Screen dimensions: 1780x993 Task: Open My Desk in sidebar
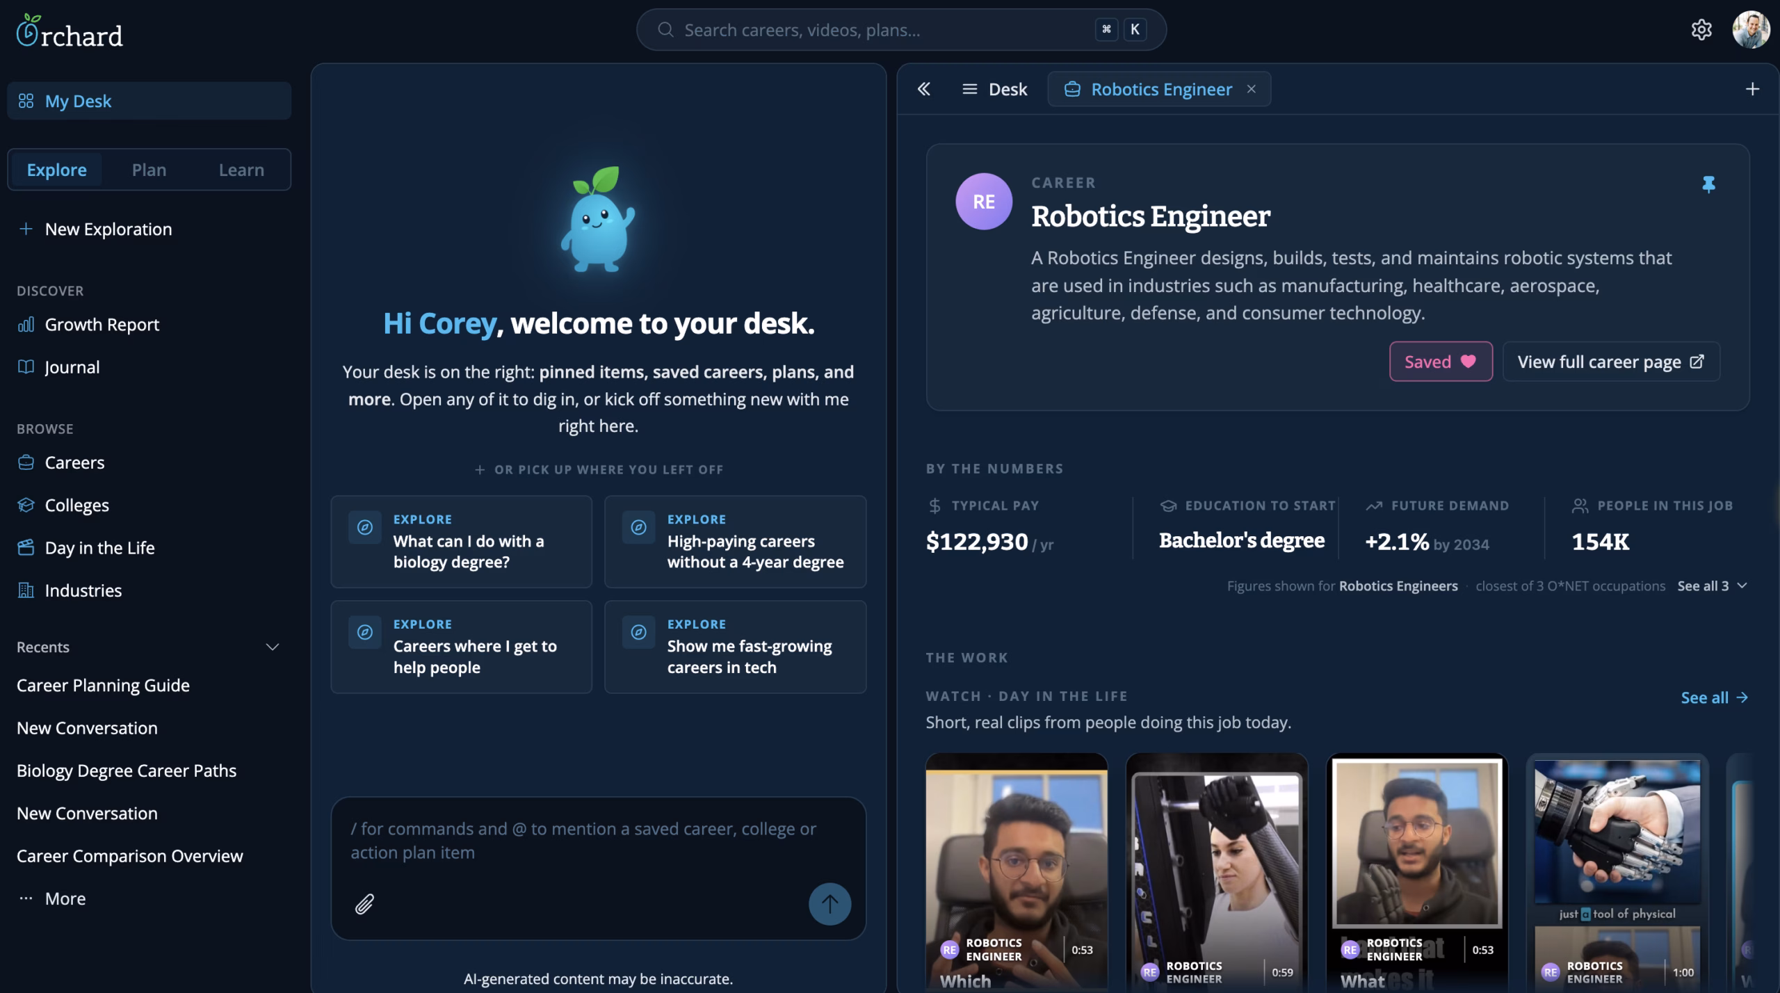coord(149,101)
